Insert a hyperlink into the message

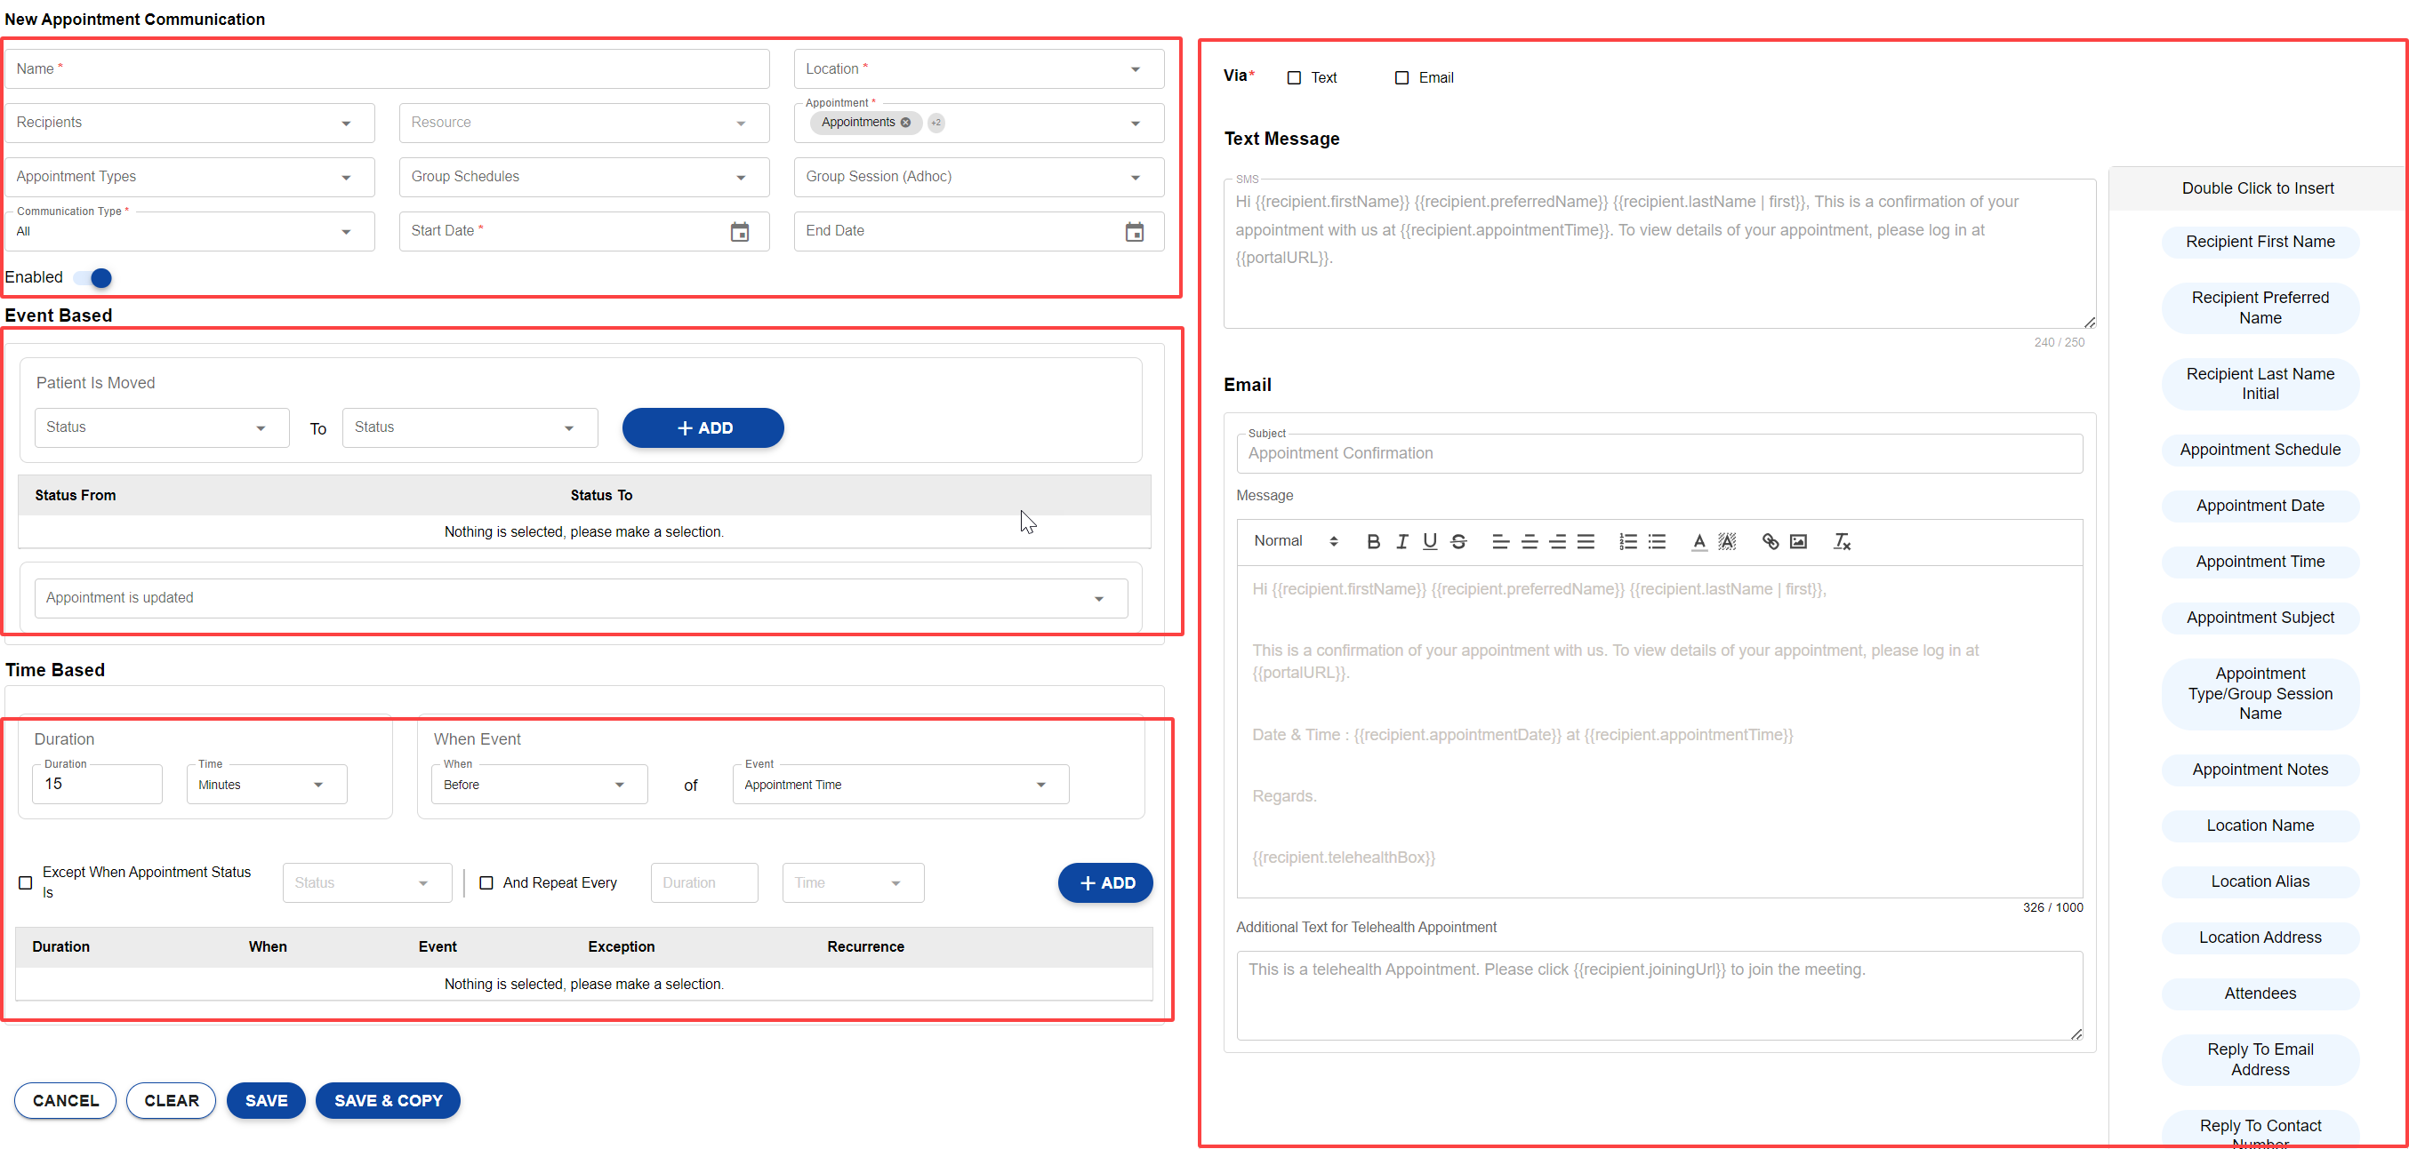pyautogui.click(x=1770, y=541)
